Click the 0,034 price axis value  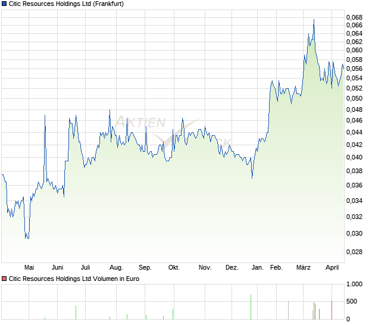pyautogui.click(x=354, y=201)
